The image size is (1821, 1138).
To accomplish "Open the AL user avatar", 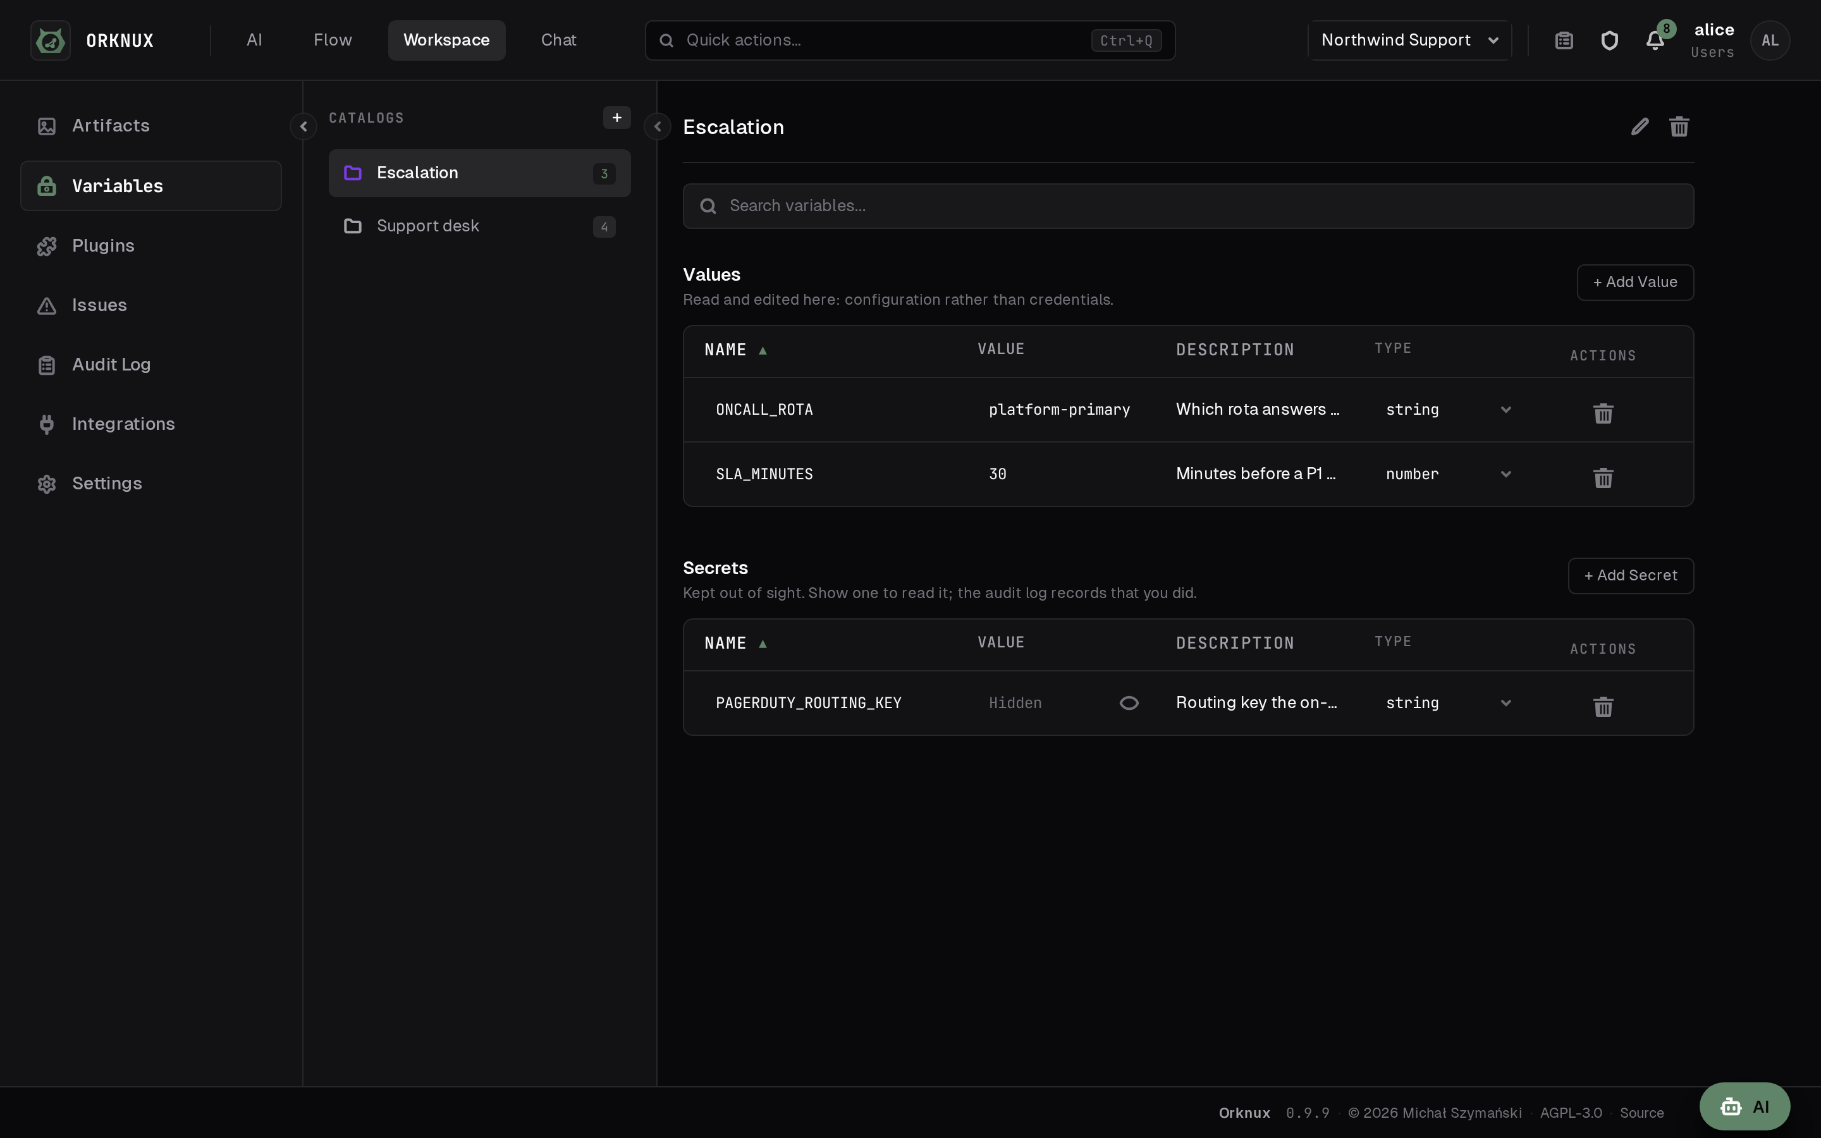I will pos(1770,40).
